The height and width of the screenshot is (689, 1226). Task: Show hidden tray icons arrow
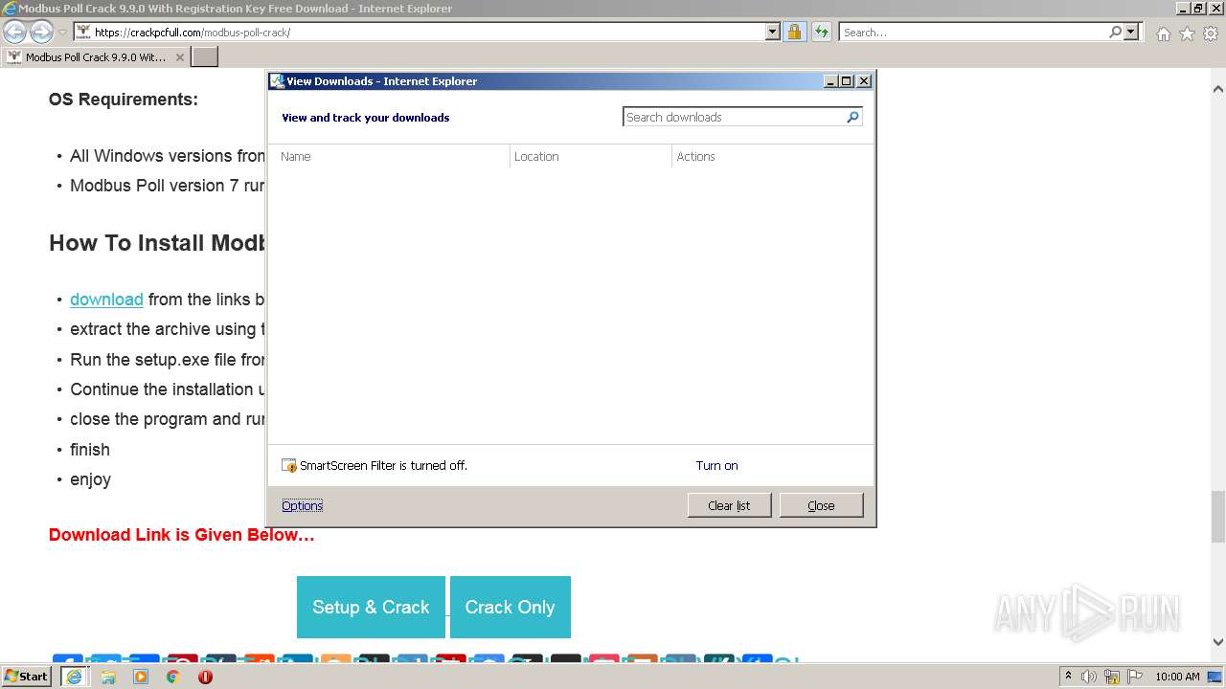(x=1068, y=676)
